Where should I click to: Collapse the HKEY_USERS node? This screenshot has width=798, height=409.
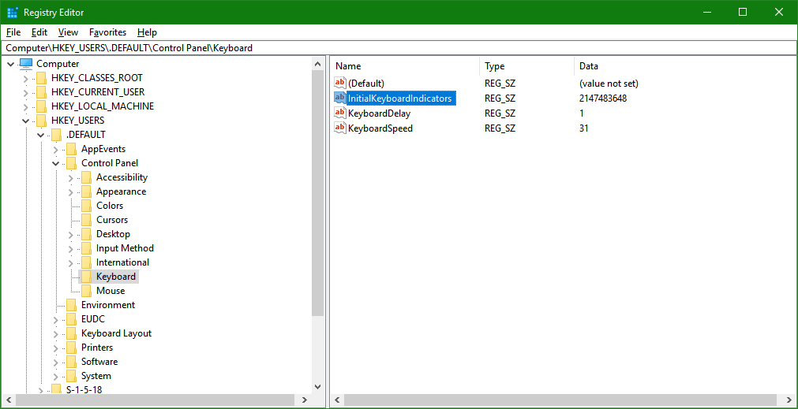(x=26, y=121)
